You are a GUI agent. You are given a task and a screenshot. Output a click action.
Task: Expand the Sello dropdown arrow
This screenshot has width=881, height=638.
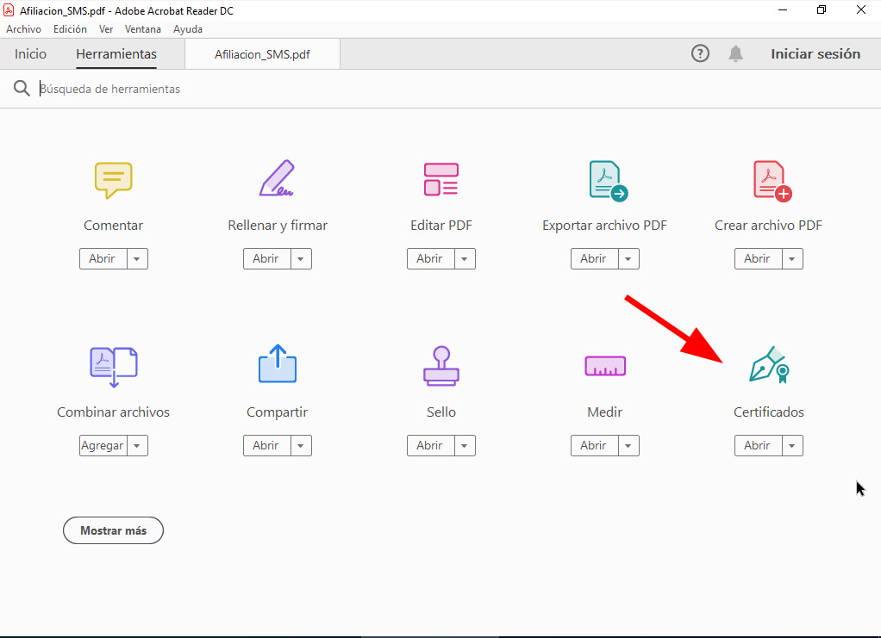(465, 445)
